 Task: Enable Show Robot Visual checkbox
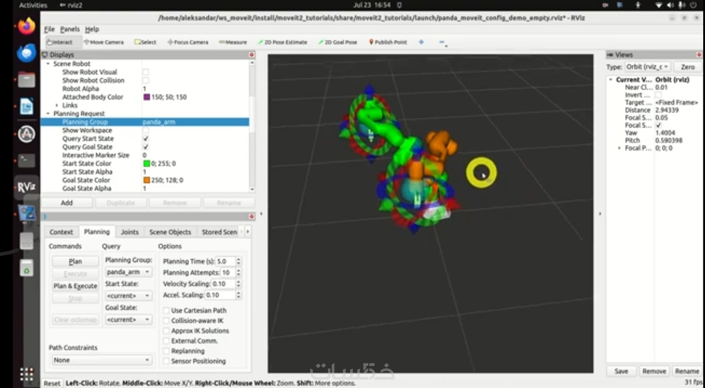click(146, 72)
